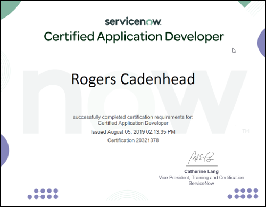Click the handwritten signature above Catherine Lang

[x=201, y=157]
